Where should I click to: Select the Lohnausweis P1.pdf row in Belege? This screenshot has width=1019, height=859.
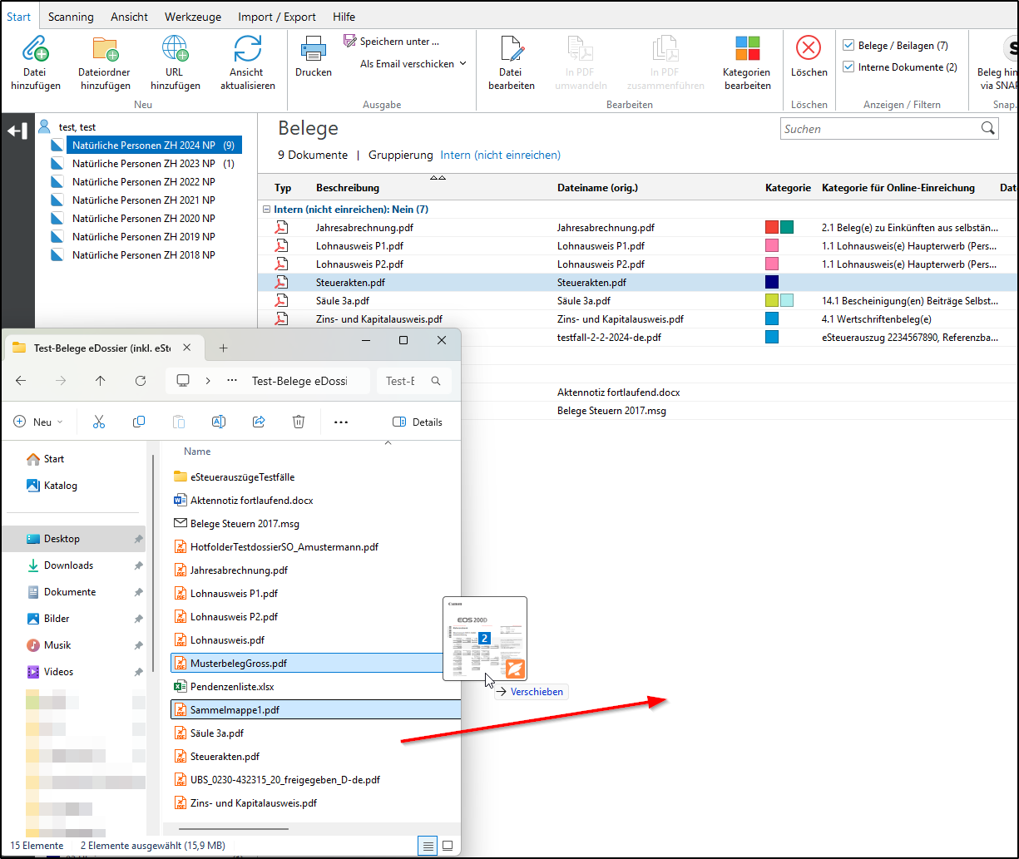(x=636, y=245)
